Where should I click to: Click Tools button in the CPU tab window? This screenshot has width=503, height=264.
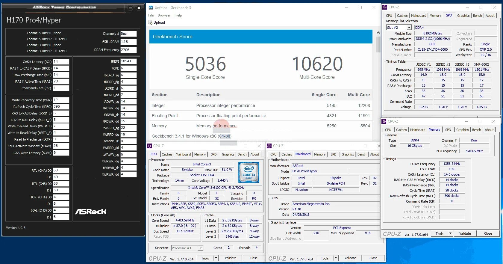click(205, 258)
